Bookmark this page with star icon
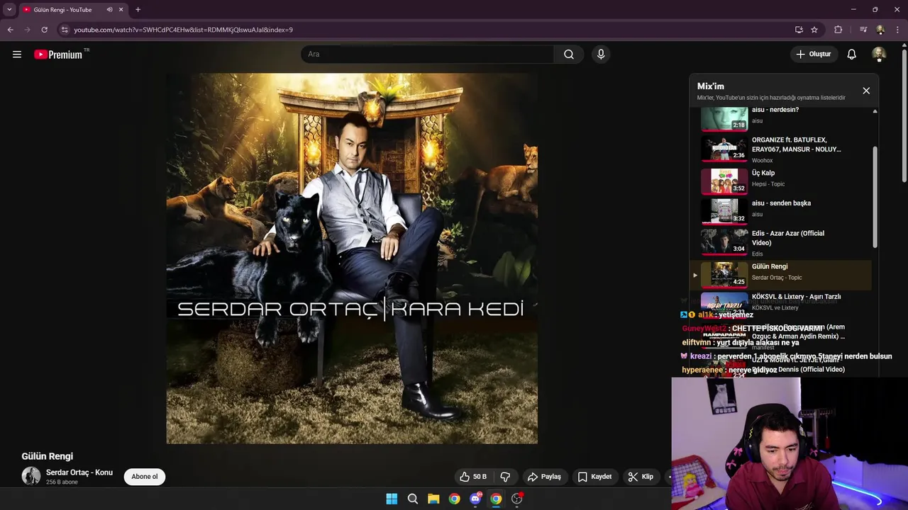This screenshot has height=510, width=908. pos(814,30)
